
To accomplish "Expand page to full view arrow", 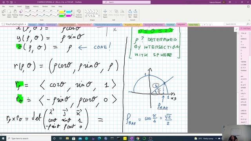I will coord(236,29).
